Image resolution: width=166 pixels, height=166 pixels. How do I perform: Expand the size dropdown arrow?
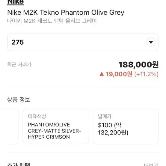(x=151, y=42)
